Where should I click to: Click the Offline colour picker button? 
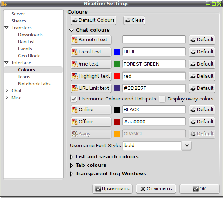tap(91, 122)
